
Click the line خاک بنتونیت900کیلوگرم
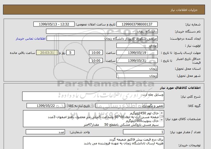click(142, 121)
